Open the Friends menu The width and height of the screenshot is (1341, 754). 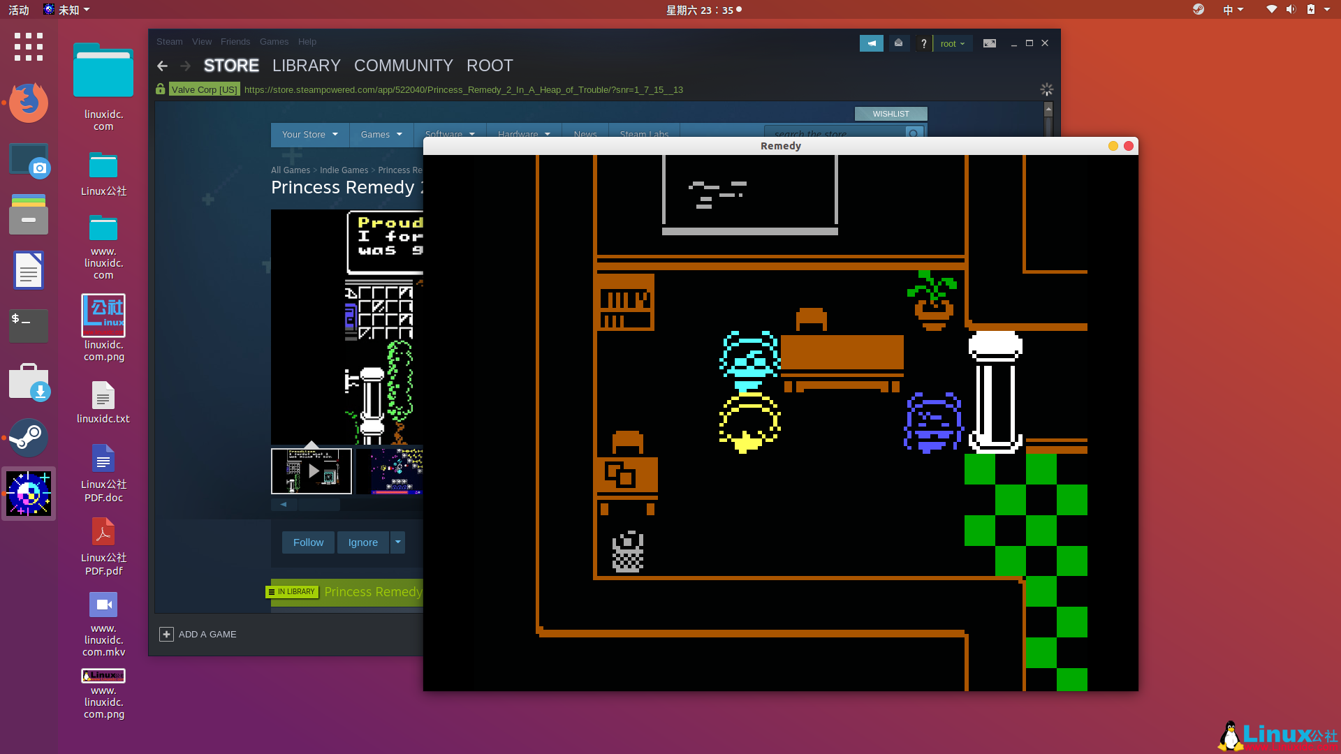[x=235, y=41]
